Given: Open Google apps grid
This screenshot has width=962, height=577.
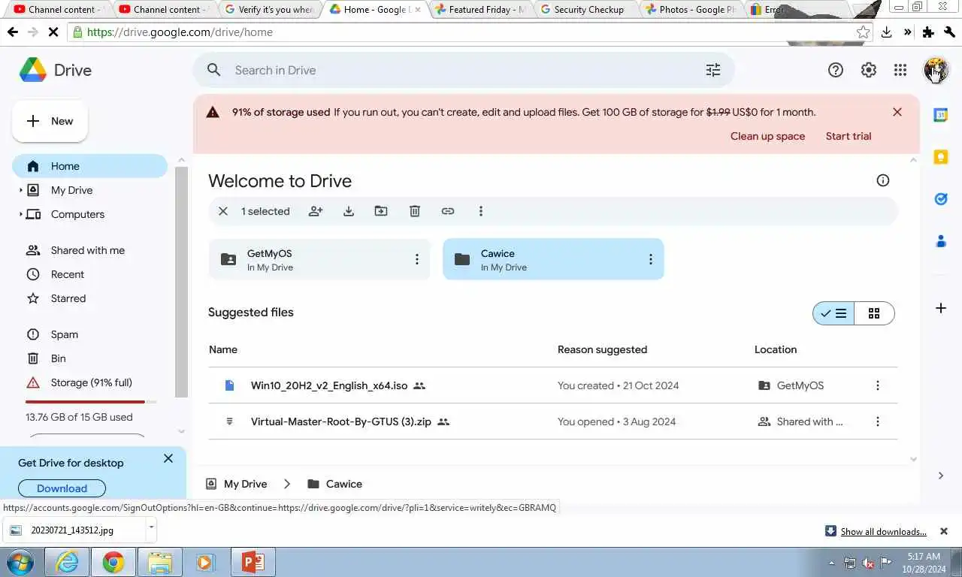Looking at the screenshot, I should [900, 70].
